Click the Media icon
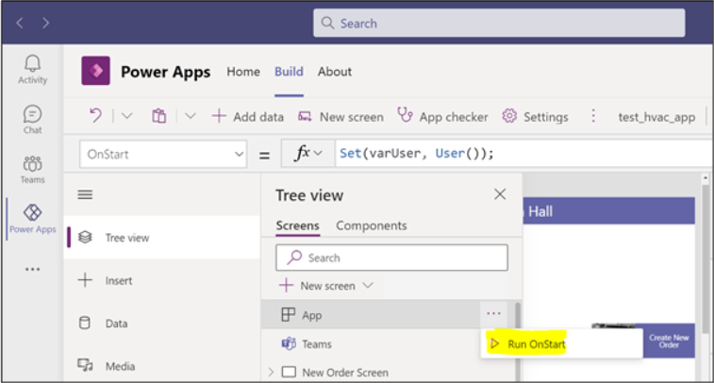The width and height of the screenshot is (714, 383). tap(85, 365)
